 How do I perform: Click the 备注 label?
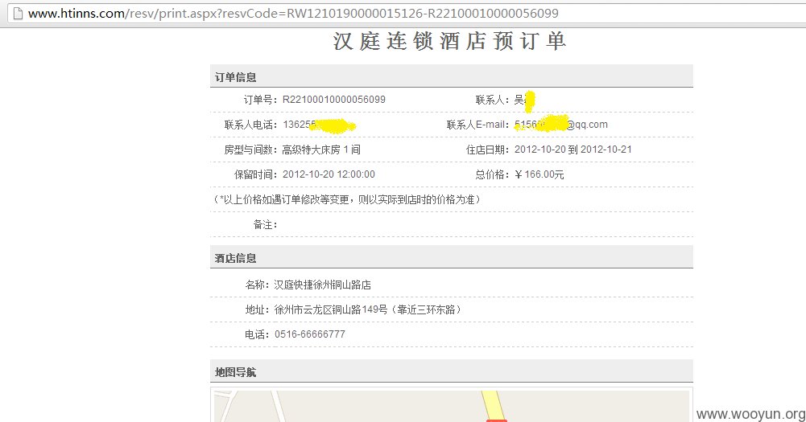(x=265, y=224)
